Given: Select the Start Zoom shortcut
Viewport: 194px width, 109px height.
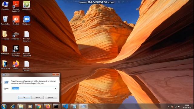Looking at the screenshot, I should pos(27,20).
